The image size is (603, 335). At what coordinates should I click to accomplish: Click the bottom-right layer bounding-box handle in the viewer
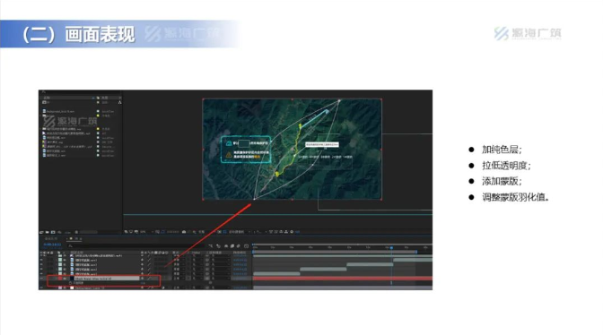(x=381, y=199)
